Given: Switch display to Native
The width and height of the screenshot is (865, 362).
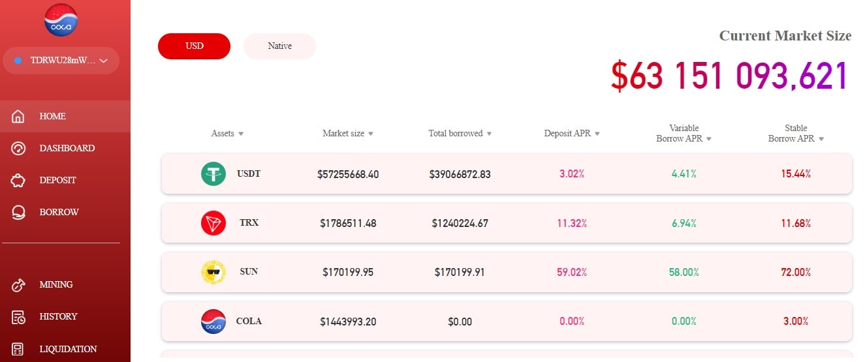Looking at the screenshot, I should click(279, 46).
